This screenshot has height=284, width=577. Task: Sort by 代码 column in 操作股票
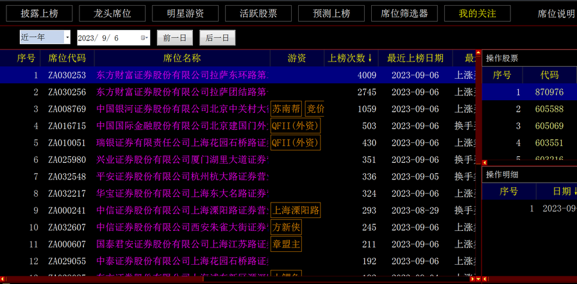tap(549, 75)
